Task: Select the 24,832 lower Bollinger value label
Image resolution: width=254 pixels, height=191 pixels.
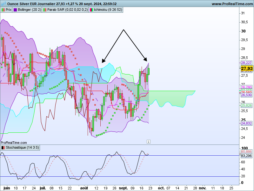Action: tap(246, 123)
